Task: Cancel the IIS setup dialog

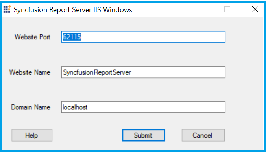Action: coord(203,135)
